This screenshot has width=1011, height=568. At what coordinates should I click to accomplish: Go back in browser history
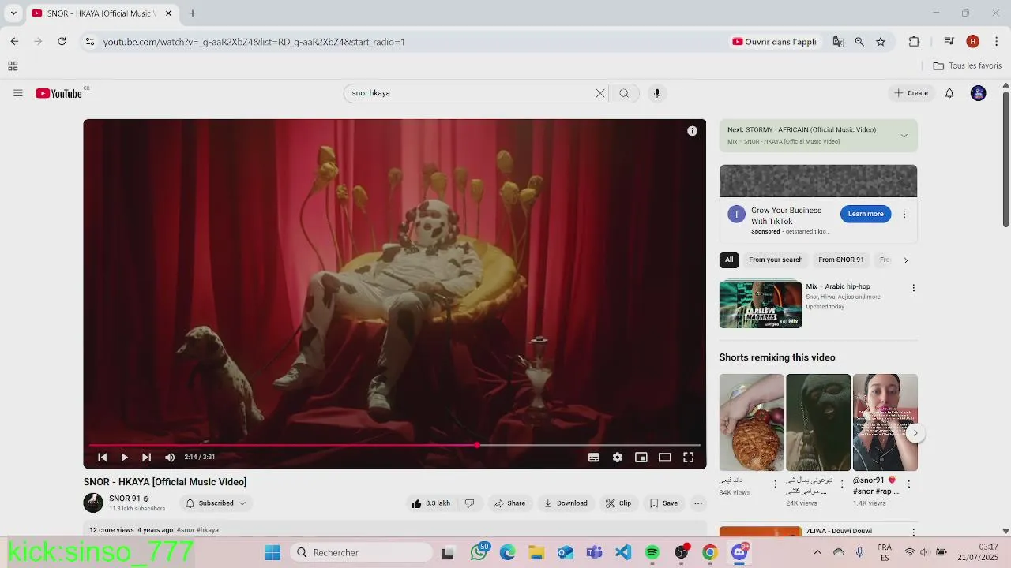(14, 42)
